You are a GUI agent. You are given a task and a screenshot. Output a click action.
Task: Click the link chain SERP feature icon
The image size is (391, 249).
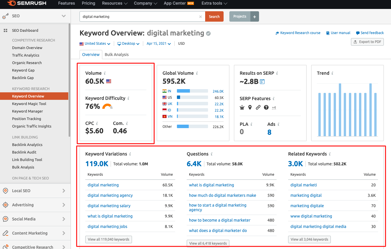coord(258,107)
